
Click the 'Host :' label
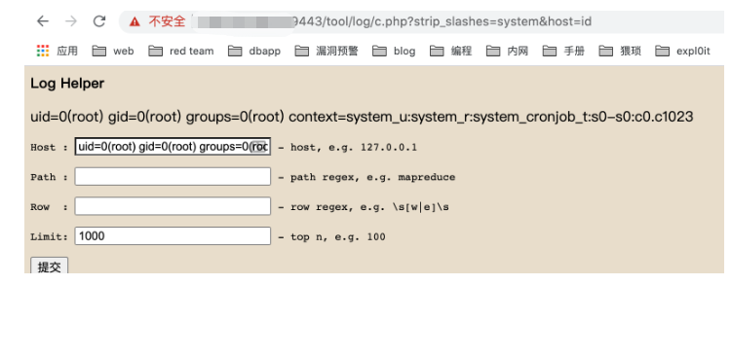49,148
